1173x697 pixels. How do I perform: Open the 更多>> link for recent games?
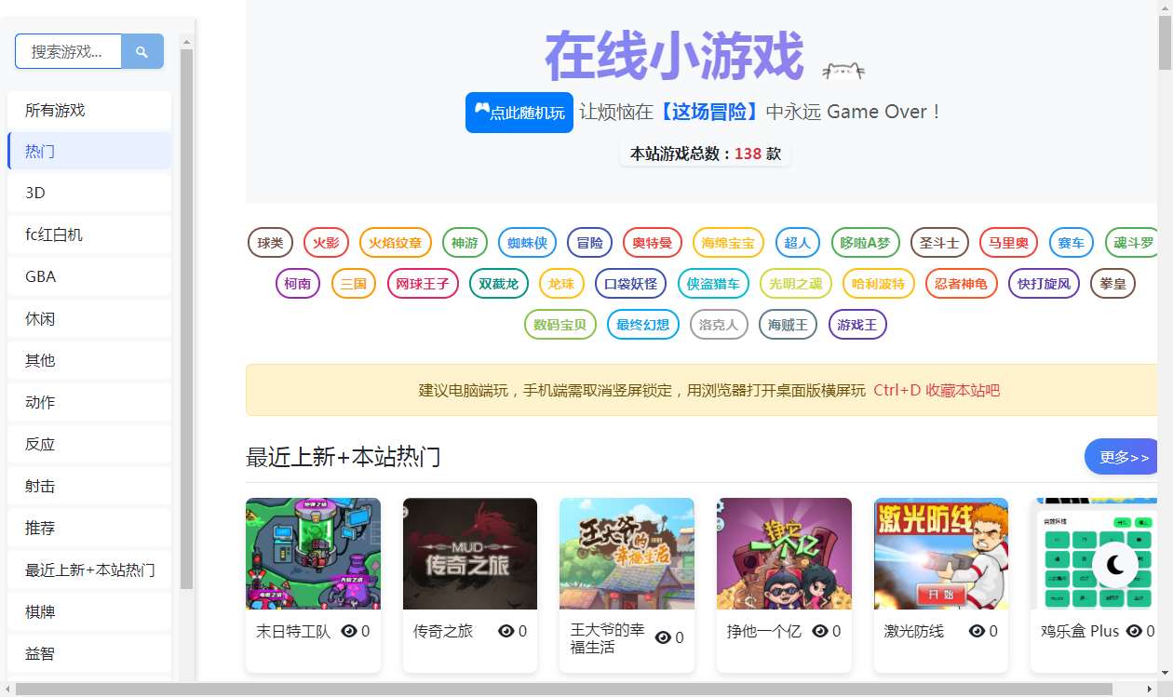click(1124, 457)
